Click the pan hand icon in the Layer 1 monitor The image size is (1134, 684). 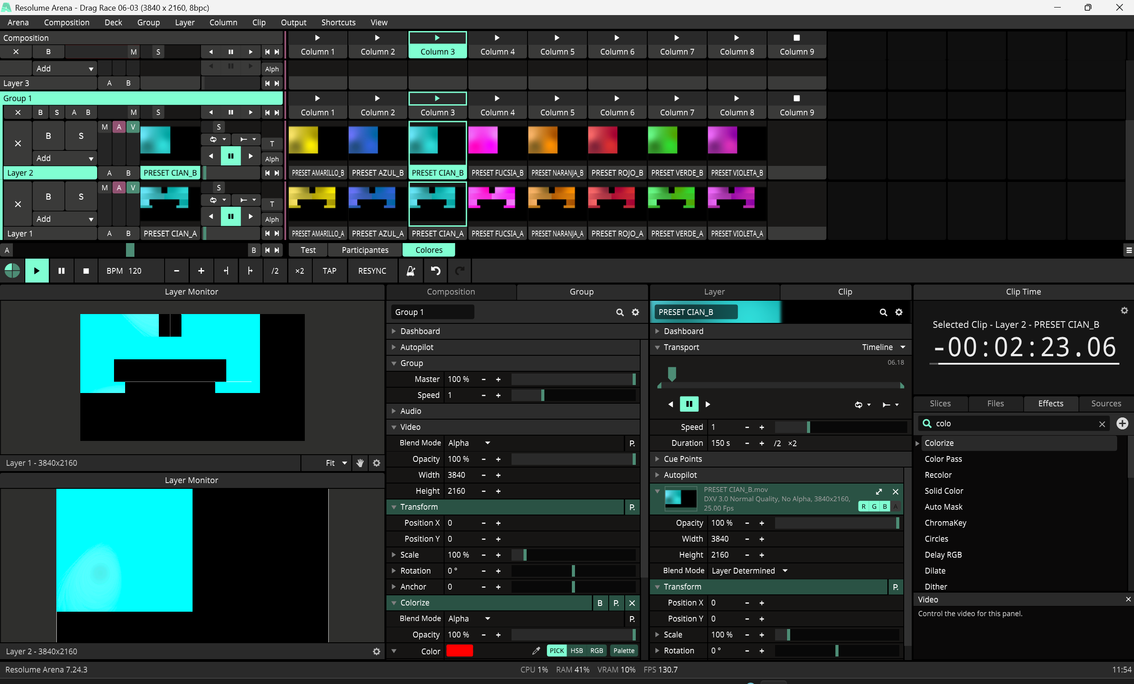360,463
